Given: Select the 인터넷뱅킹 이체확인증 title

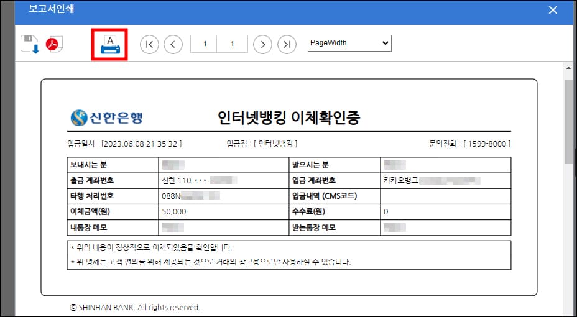Looking at the screenshot, I should [289, 117].
